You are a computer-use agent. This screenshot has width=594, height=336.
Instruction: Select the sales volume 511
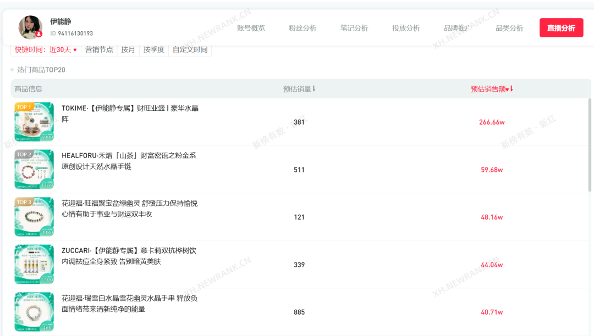click(x=299, y=170)
